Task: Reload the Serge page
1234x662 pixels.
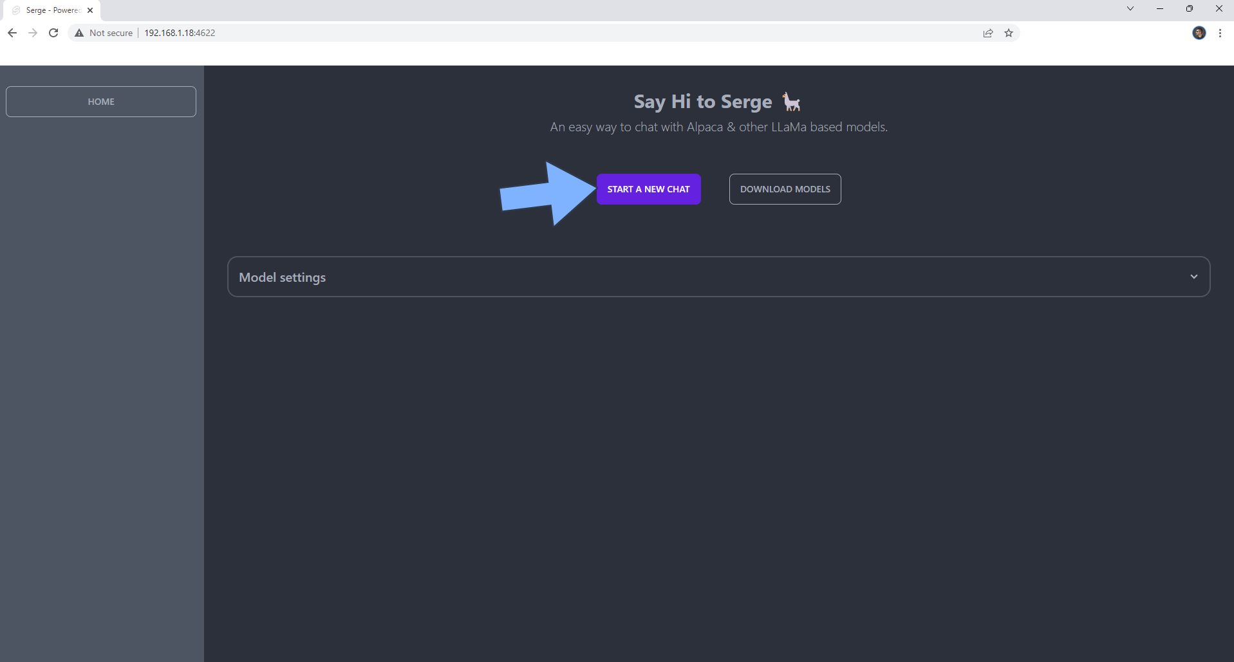Action: pyautogui.click(x=53, y=33)
